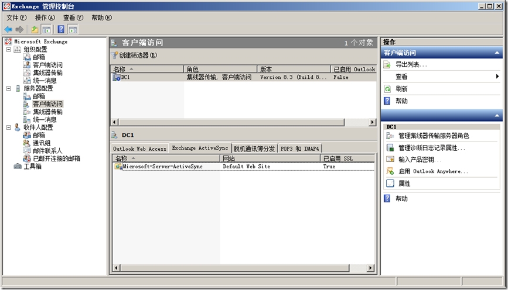Collapse the 收件人配置 tree node
Screen dimensions: 508x290
pyautogui.click(x=9, y=127)
